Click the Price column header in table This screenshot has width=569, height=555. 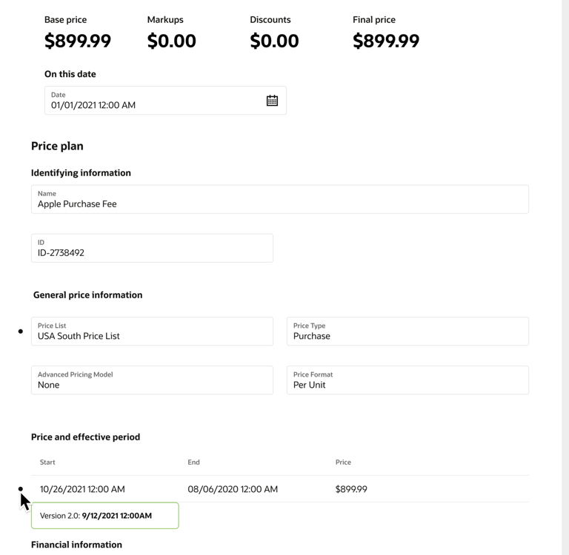click(343, 462)
